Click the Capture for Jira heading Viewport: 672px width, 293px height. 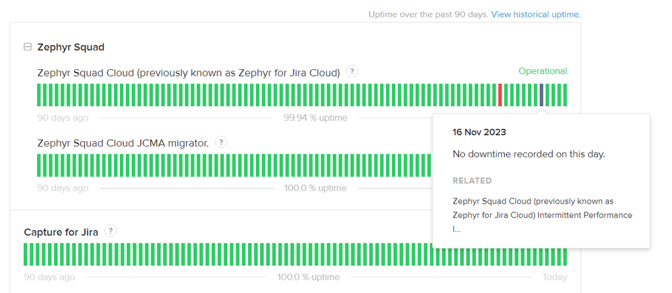pos(61,232)
